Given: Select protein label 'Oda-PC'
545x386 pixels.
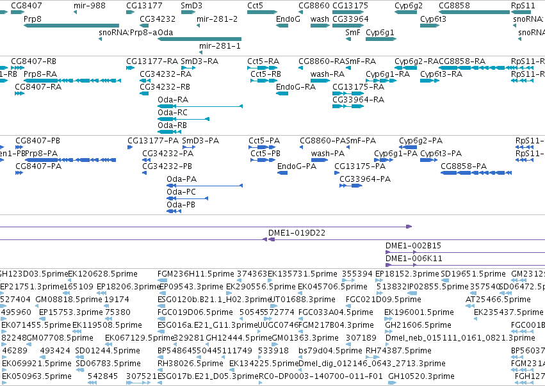Looking at the screenshot, I should (x=181, y=192).
